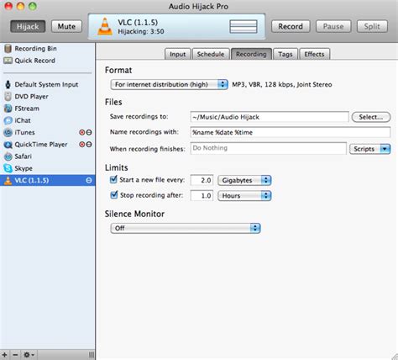398x360 pixels.
Task: Add a new session with plus button
Action: coord(5,355)
